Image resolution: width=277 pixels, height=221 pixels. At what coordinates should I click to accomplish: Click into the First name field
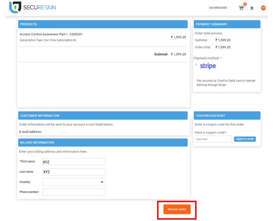[x=74, y=161]
